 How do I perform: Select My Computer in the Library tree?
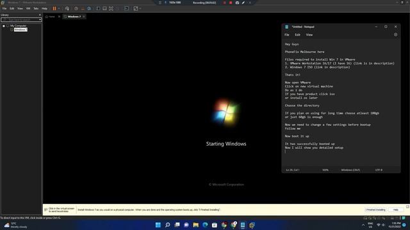18,26
